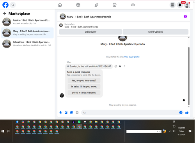Click the chat scrollbar up arrow
The height and width of the screenshot is (143, 195).
point(189,38)
